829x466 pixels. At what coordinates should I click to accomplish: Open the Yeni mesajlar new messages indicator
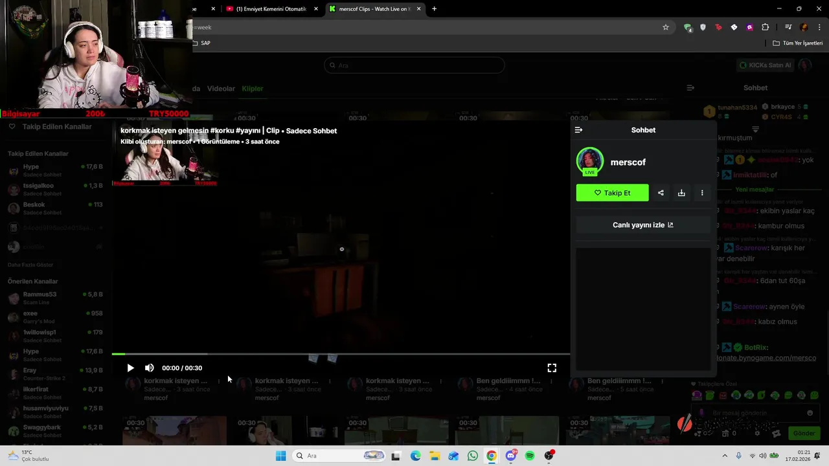pos(755,190)
